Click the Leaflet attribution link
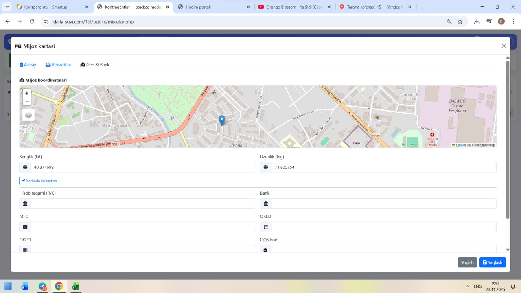The width and height of the screenshot is (521, 293). point(460,145)
